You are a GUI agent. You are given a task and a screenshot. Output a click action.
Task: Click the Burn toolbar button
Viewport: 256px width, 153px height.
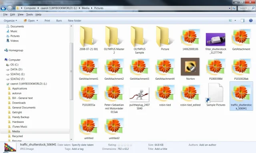click(x=59, y=21)
